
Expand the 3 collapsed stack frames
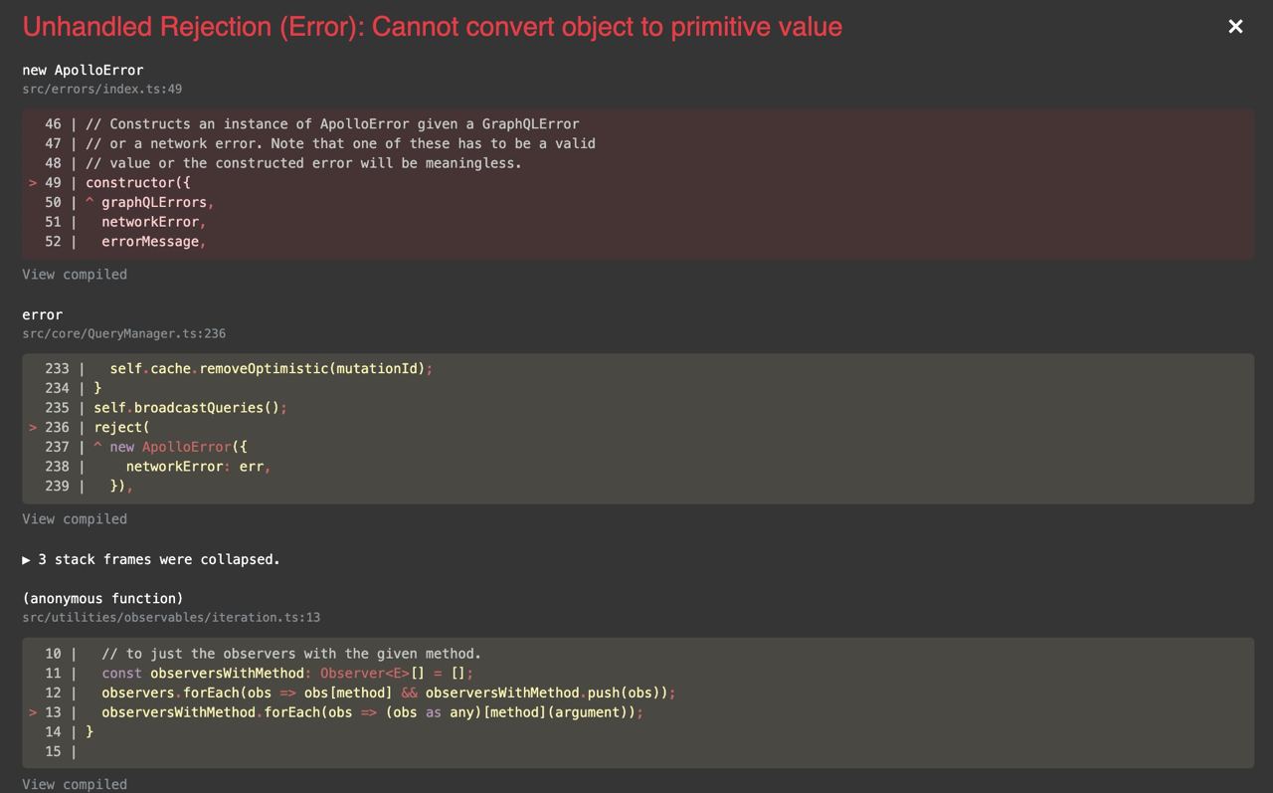pyautogui.click(x=151, y=559)
